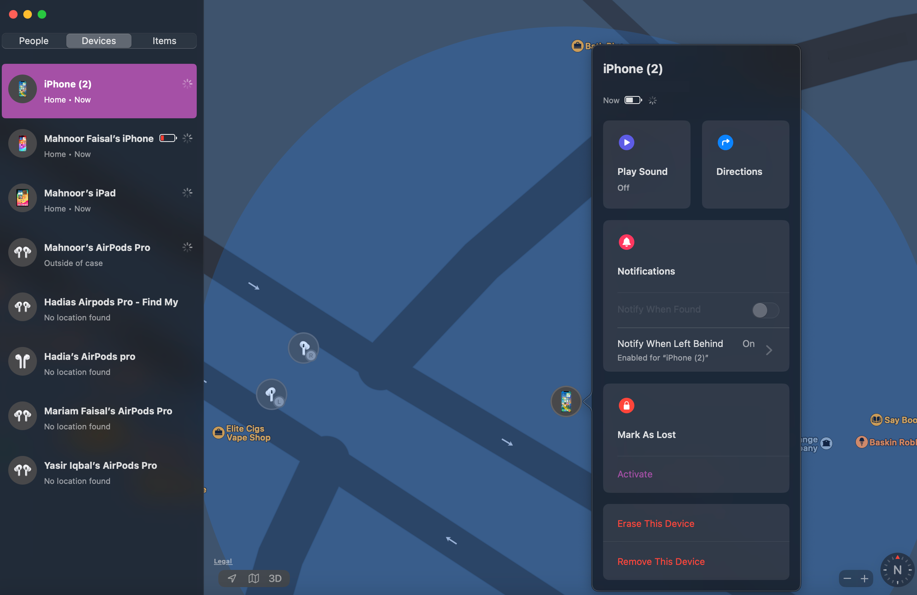
Task: Click Erase This Device
Action: [x=656, y=523]
